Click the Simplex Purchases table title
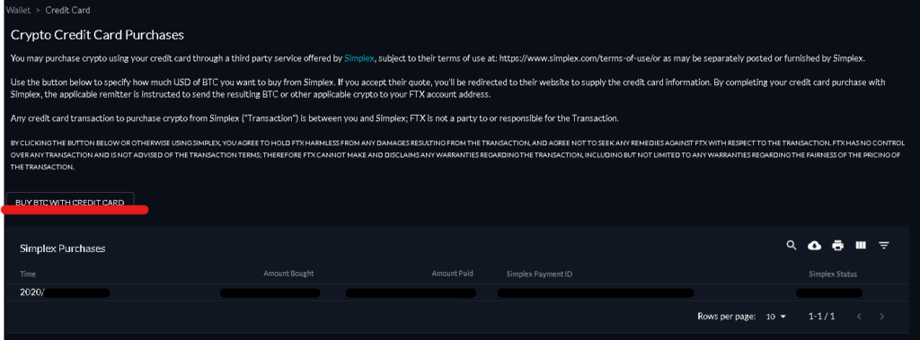 (x=63, y=248)
